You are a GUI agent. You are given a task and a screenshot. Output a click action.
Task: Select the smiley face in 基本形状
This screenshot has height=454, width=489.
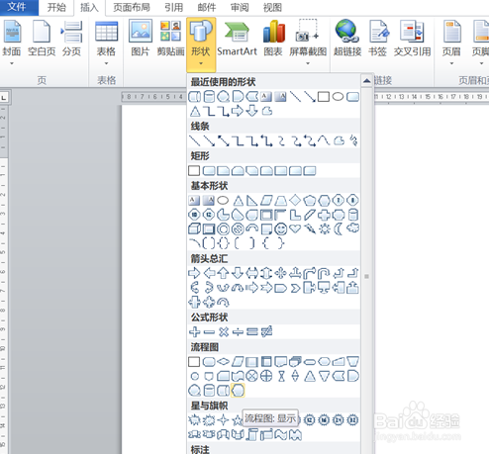click(x=281, y=228)
